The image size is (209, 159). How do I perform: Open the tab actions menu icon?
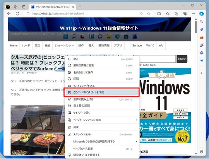pos(24,7)
